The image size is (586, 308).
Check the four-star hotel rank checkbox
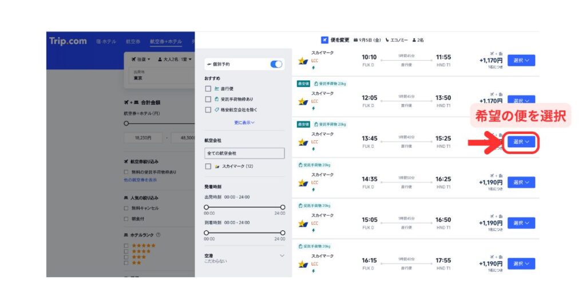(126, 251)
